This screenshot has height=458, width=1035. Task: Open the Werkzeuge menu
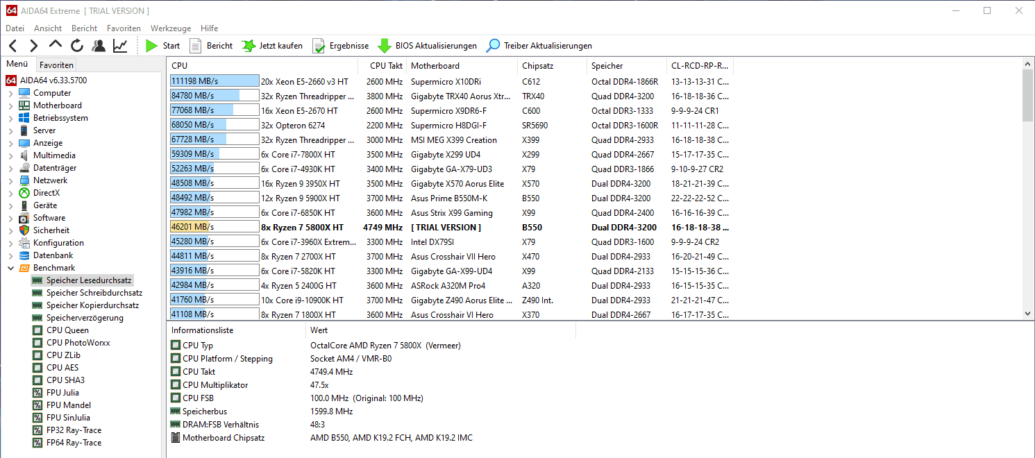171,28
